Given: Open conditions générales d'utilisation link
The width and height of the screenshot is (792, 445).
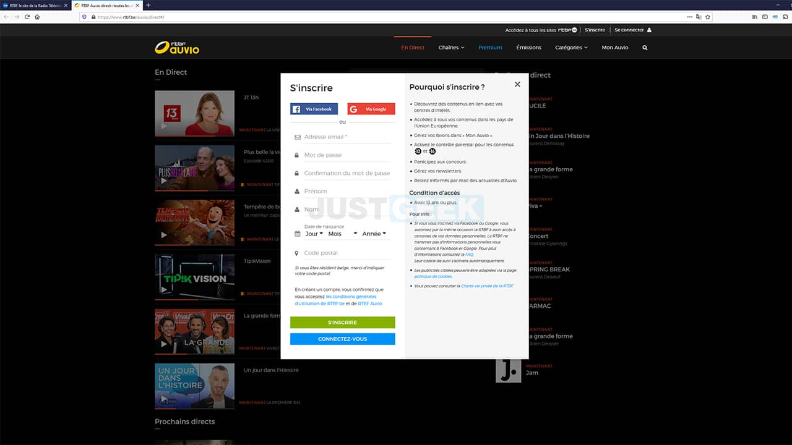Looking at the screenshot, I should (x=335, y=300).
